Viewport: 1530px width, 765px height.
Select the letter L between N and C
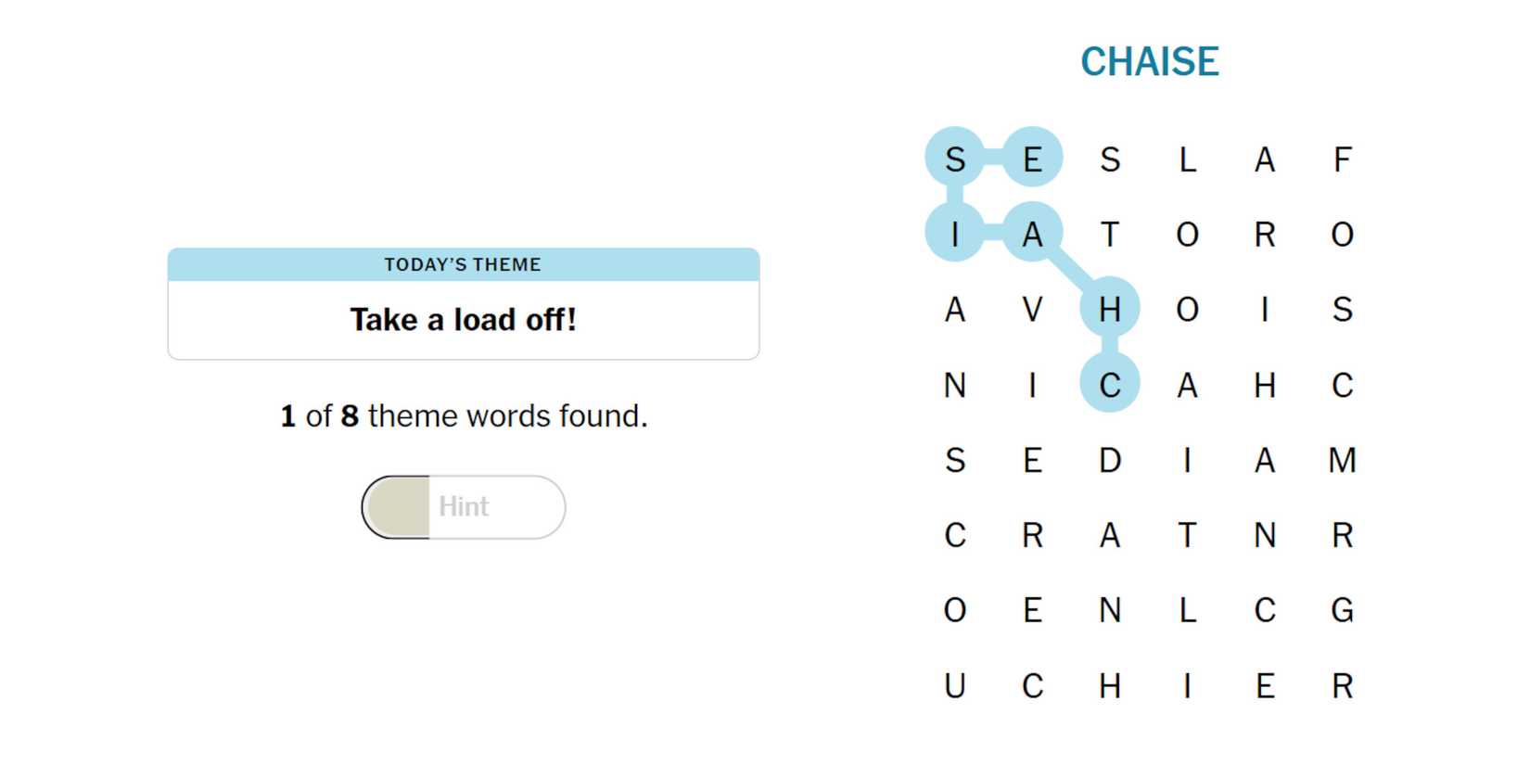coord(1187,610)
